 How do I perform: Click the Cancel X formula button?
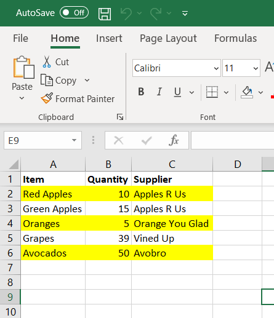(x=118, y=140)
